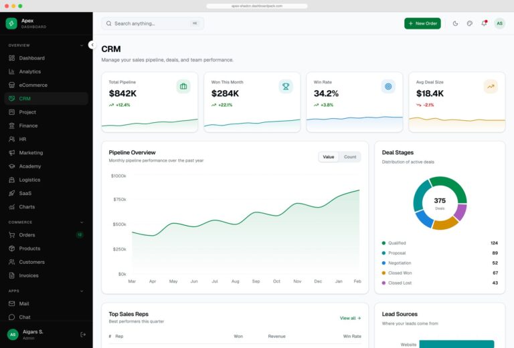
Task: Click the Academy graduation cap icon
Action: coord(12,166)
